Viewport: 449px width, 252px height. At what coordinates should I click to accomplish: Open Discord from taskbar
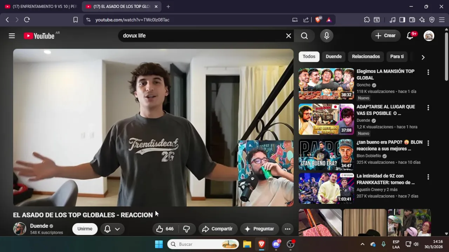276,244
